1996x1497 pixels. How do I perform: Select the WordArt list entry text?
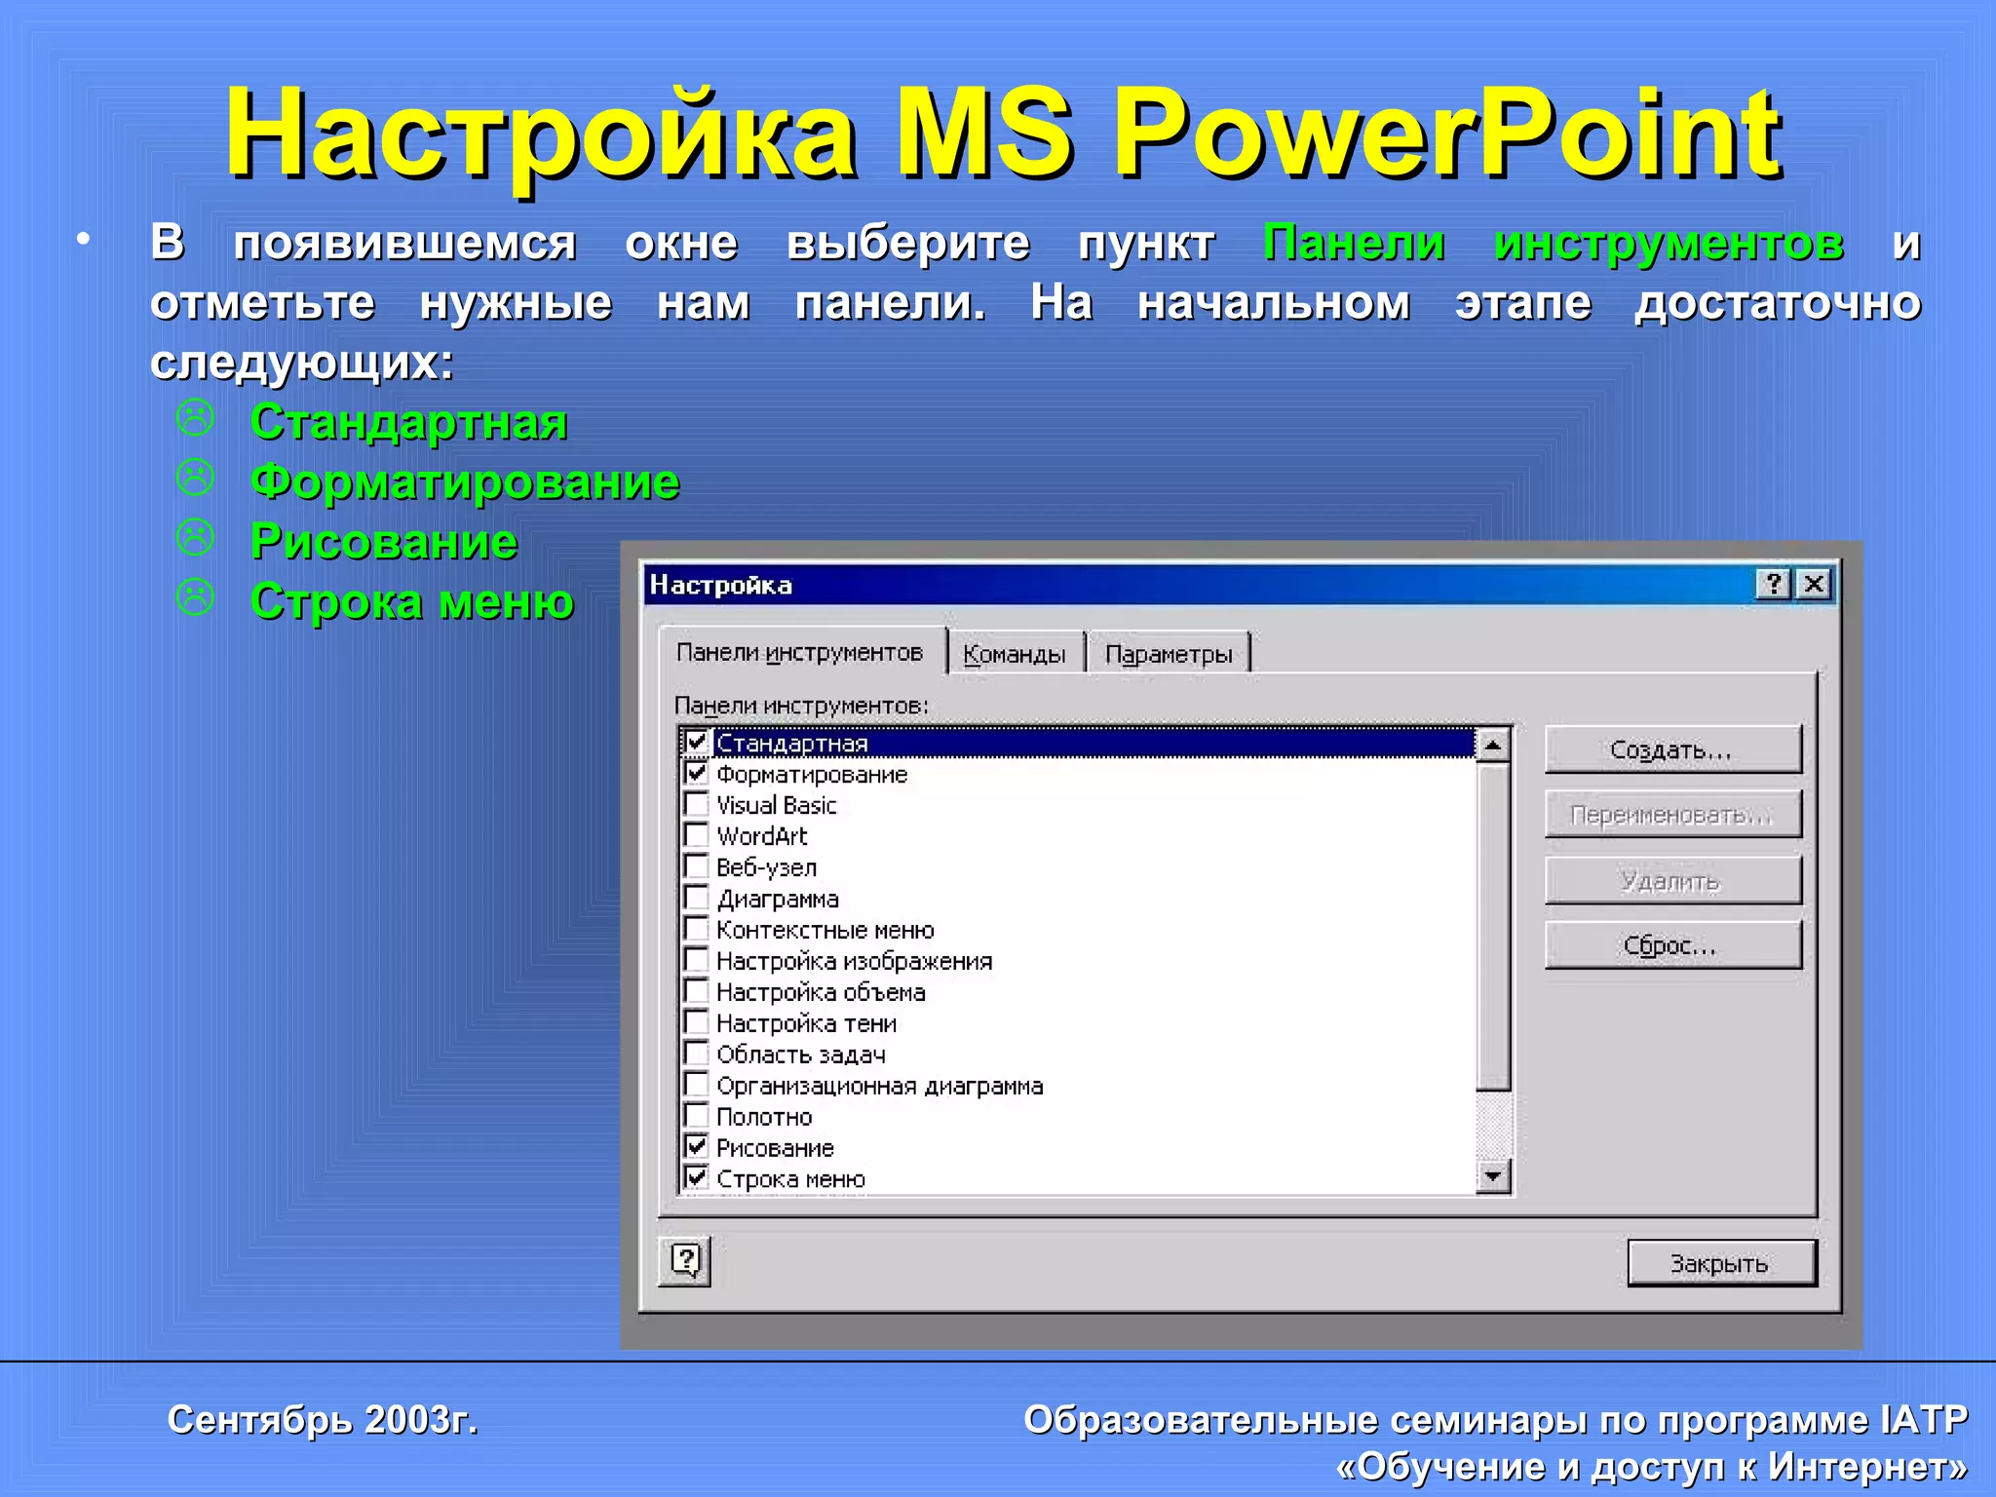point(762,836)
